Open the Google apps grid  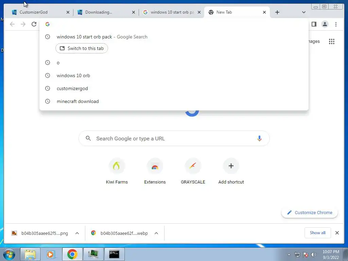click(x=332, y=41)
